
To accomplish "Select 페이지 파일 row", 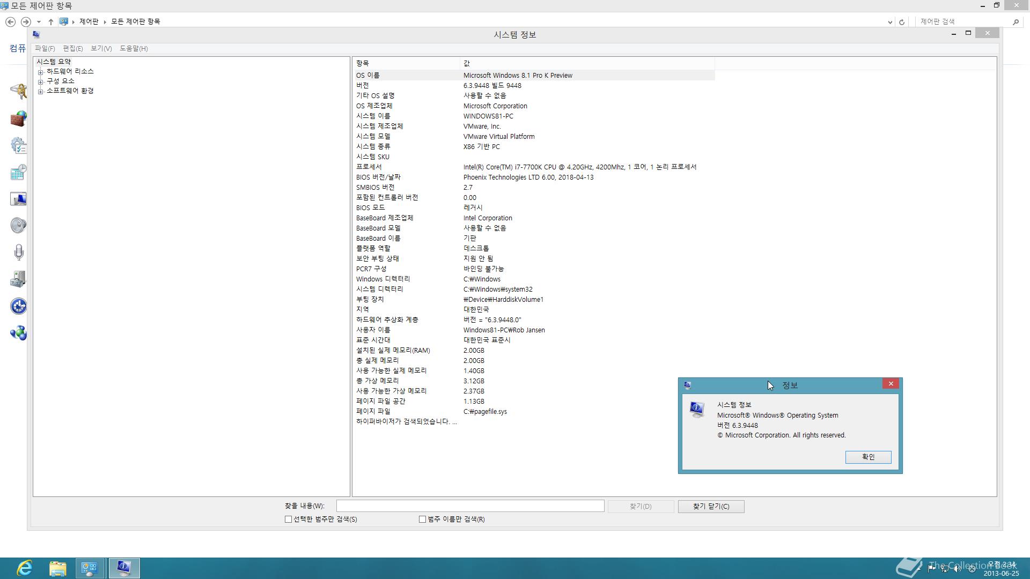I will (534, 411).
